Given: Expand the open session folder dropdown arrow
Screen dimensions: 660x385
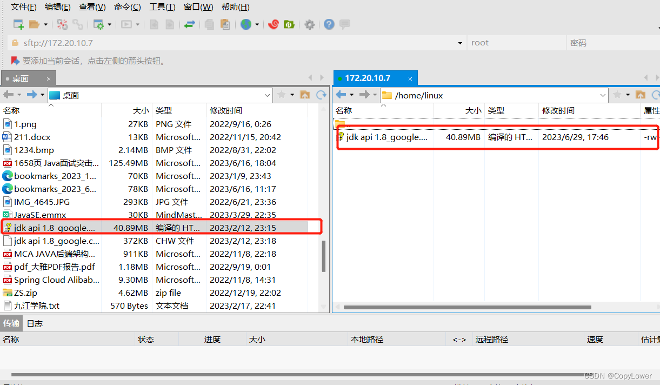Looking at the screenshot, I should point(45,24).
